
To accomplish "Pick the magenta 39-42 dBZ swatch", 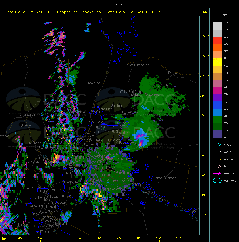I will [x=217, y=91].
